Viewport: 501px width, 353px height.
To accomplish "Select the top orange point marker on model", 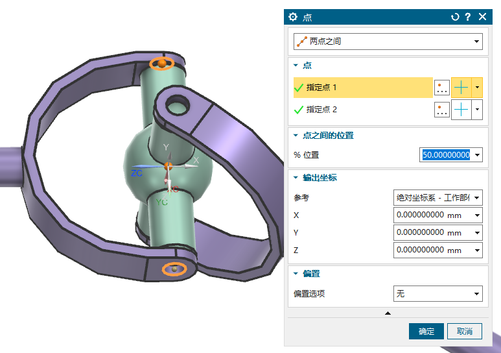I will pyautogui.click(x=161, y=63).
